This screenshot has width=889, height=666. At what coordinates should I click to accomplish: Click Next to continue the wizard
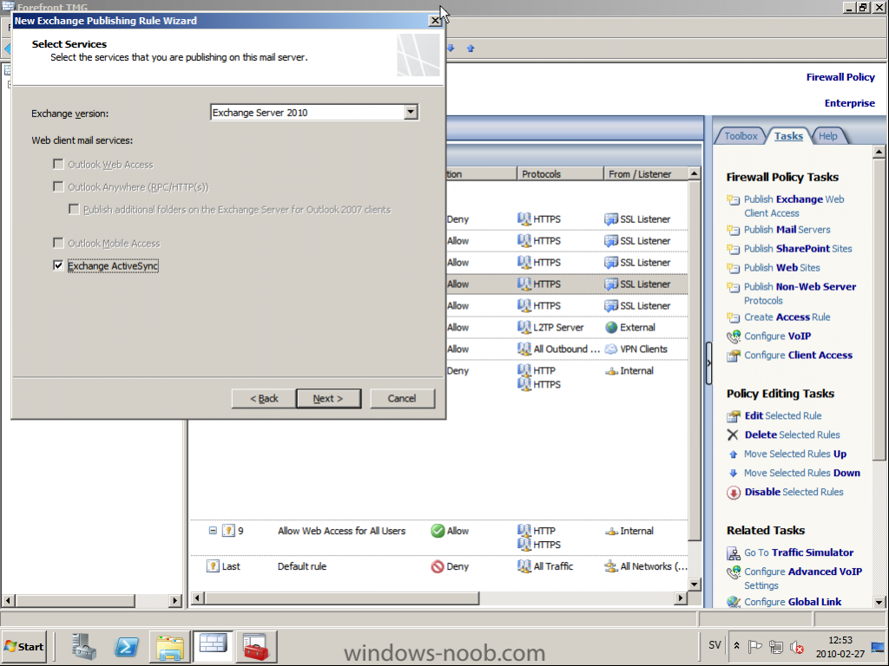point(328,398)
